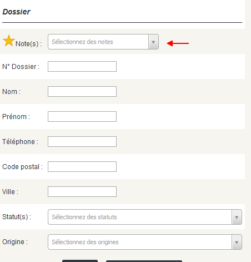
Task: Click into the Nom input box
Action: tap(82, 91)
